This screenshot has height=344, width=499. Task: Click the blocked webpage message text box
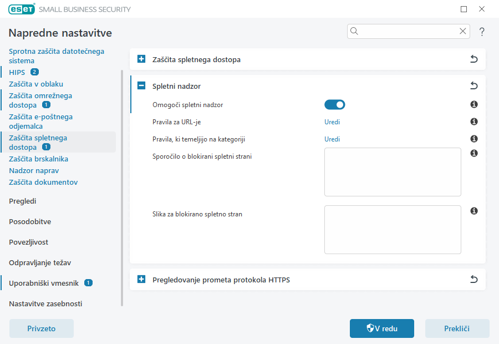pos(393,172)
